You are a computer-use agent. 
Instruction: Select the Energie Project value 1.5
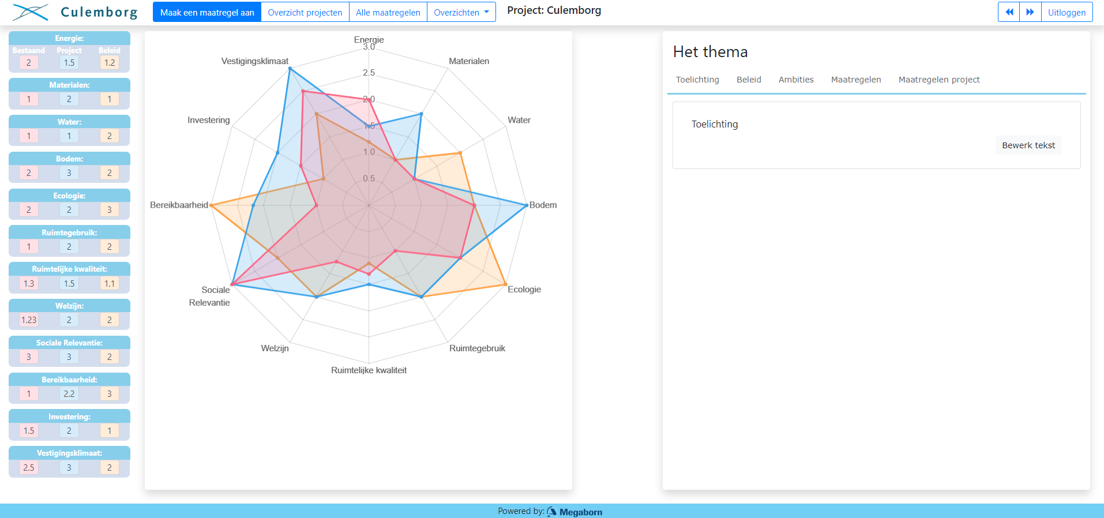point(69,62)
